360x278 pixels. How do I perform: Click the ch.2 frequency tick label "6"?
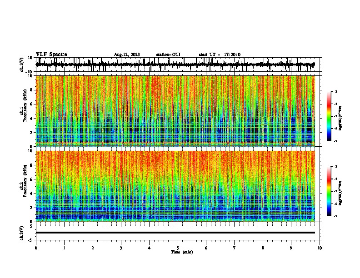(x=31, y=179)
